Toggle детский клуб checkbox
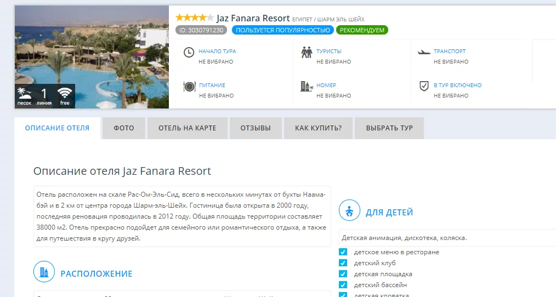This screenshot has width=556, height=297. pyautogui.click(x=343, y=263)
